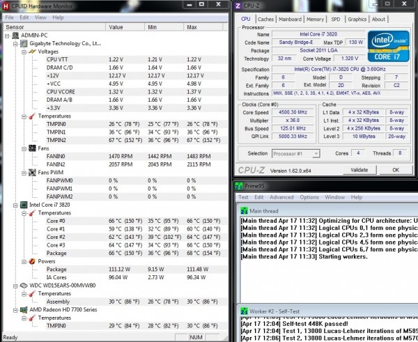Click the Intel Core i7 3820 chip icon
Image resolution: width=418 pixels, height=342 pixels.
pos(24,205)
